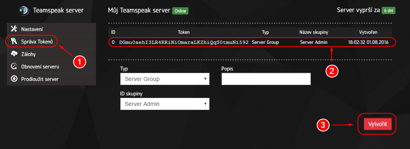This screenshot has width=410, height=149.
Task: Click the Zálohy cloud icon
Action: pyautogui.click(x=14, y=54)
